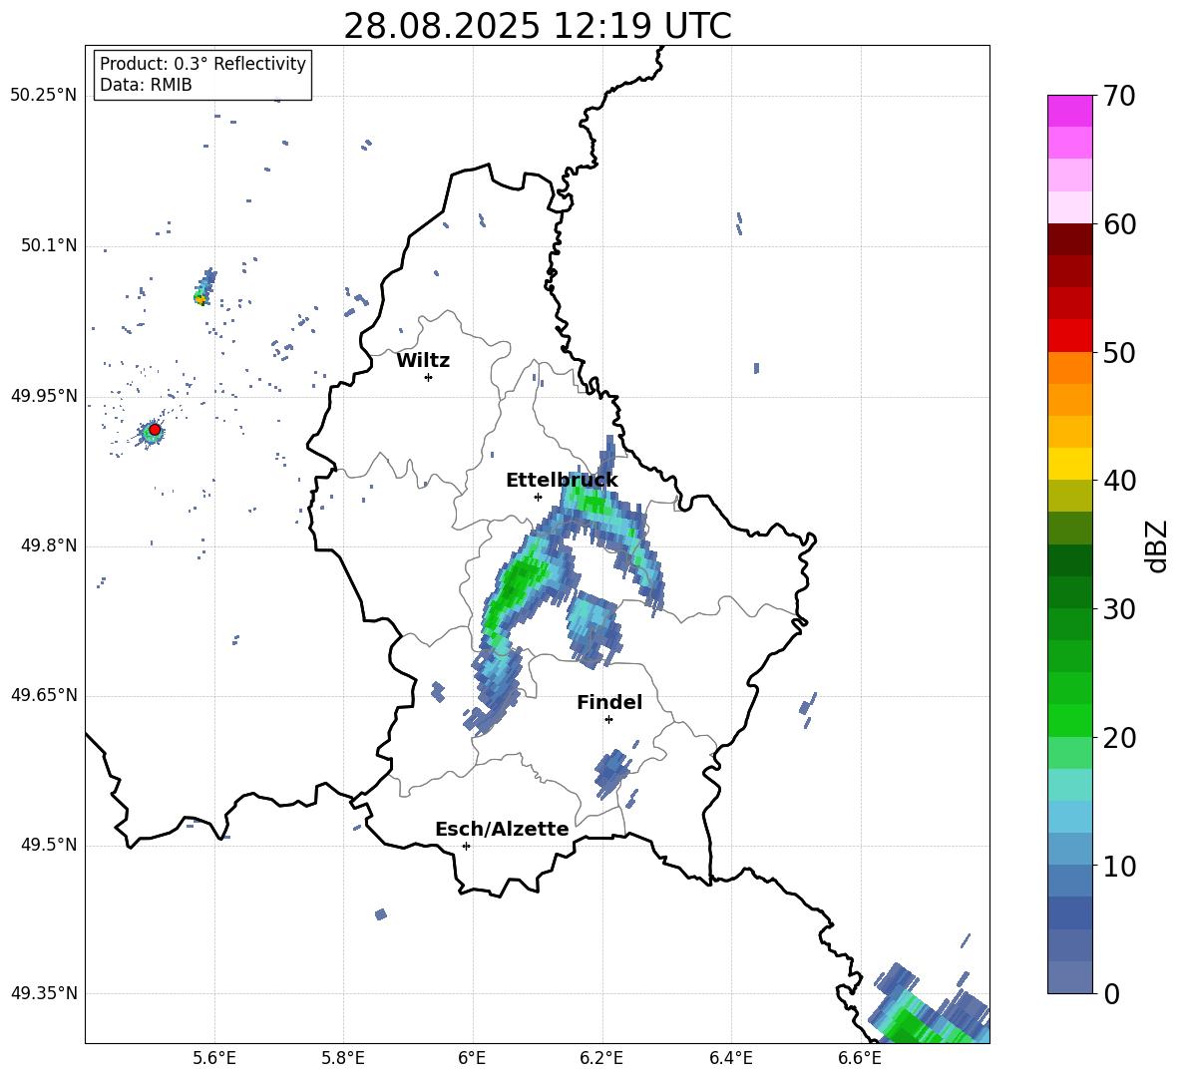
Task: Click the Findel city label
Action: pos(609,702)
